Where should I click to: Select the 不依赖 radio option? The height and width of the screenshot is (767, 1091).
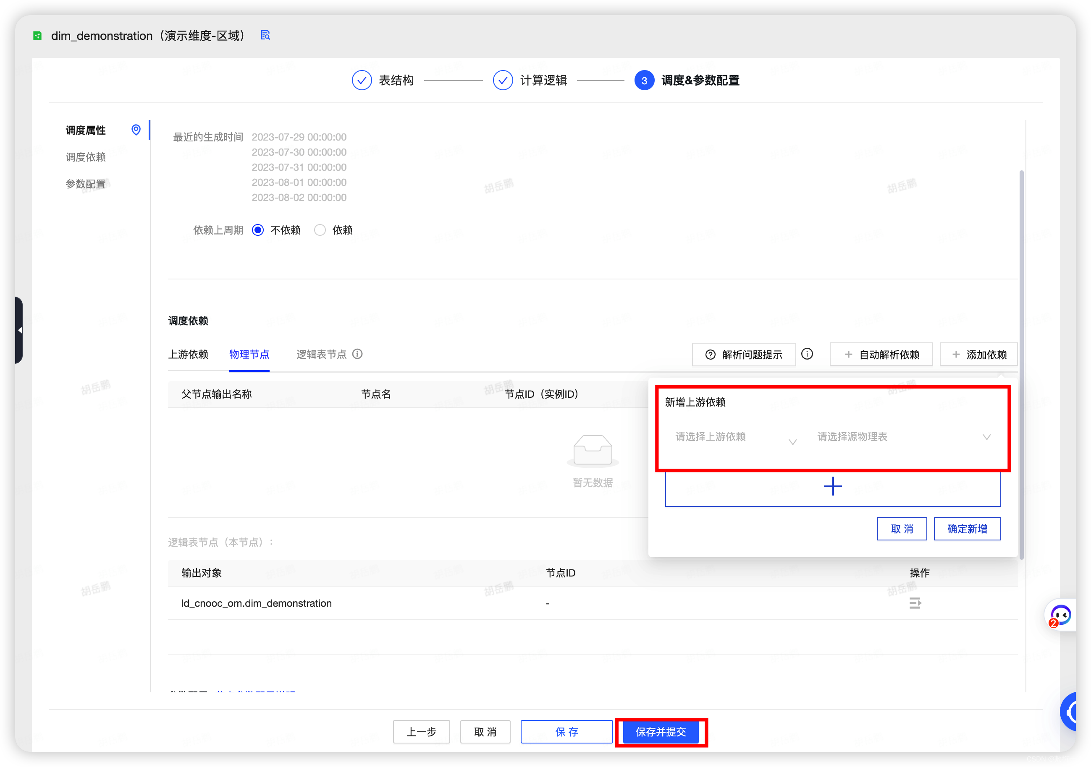(x=258, y=230)
